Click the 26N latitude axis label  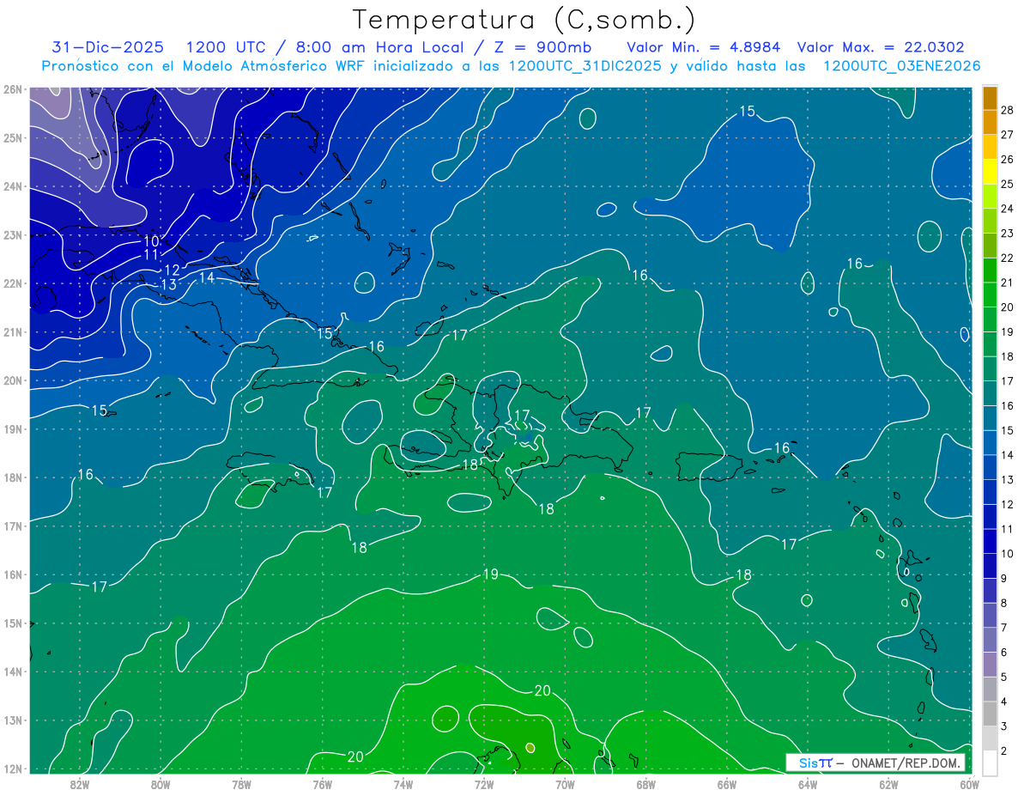pos(13,89)
